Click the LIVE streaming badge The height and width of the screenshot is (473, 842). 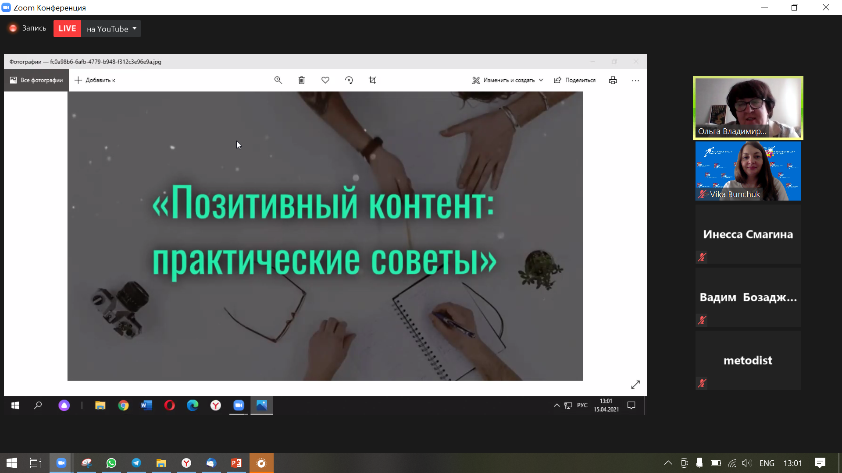click(x=67, y=28)
